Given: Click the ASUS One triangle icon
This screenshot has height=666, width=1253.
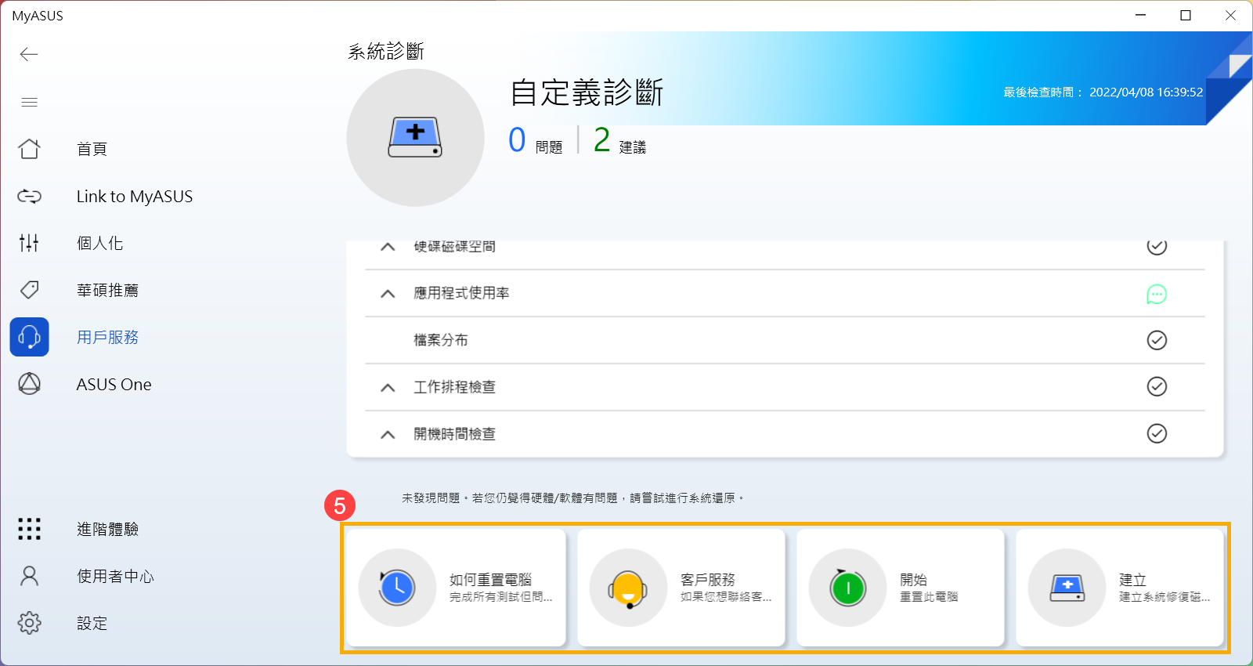Looking at the screenshot, I should click(29, 384).
